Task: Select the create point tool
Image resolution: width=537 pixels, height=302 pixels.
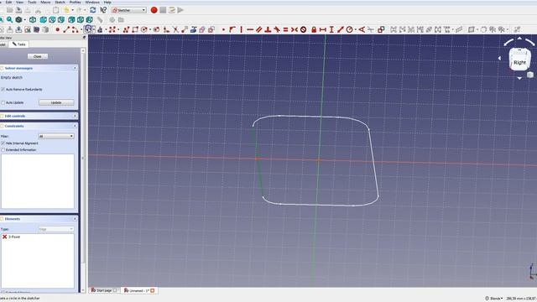Action: [58, 30]
